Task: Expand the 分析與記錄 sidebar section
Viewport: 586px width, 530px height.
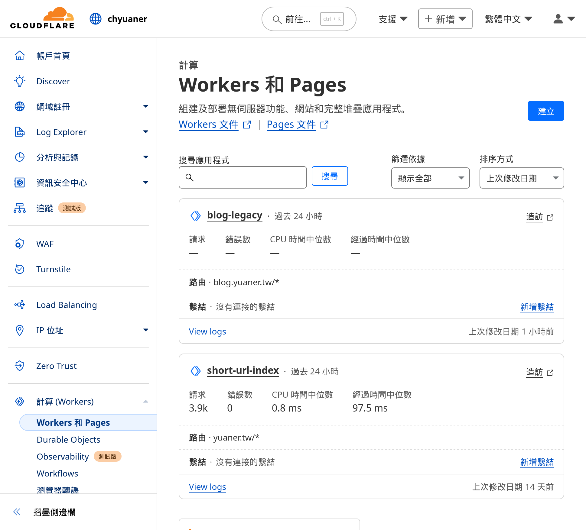Action: coord(146,157)
